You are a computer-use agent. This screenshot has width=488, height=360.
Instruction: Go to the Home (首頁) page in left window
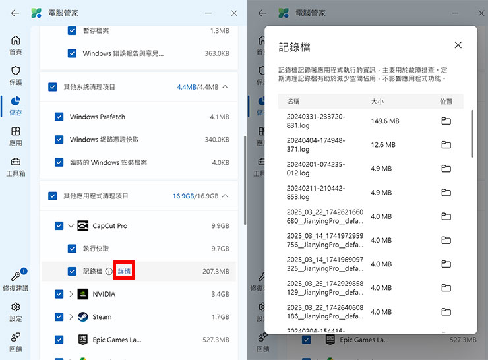[16, 45]
